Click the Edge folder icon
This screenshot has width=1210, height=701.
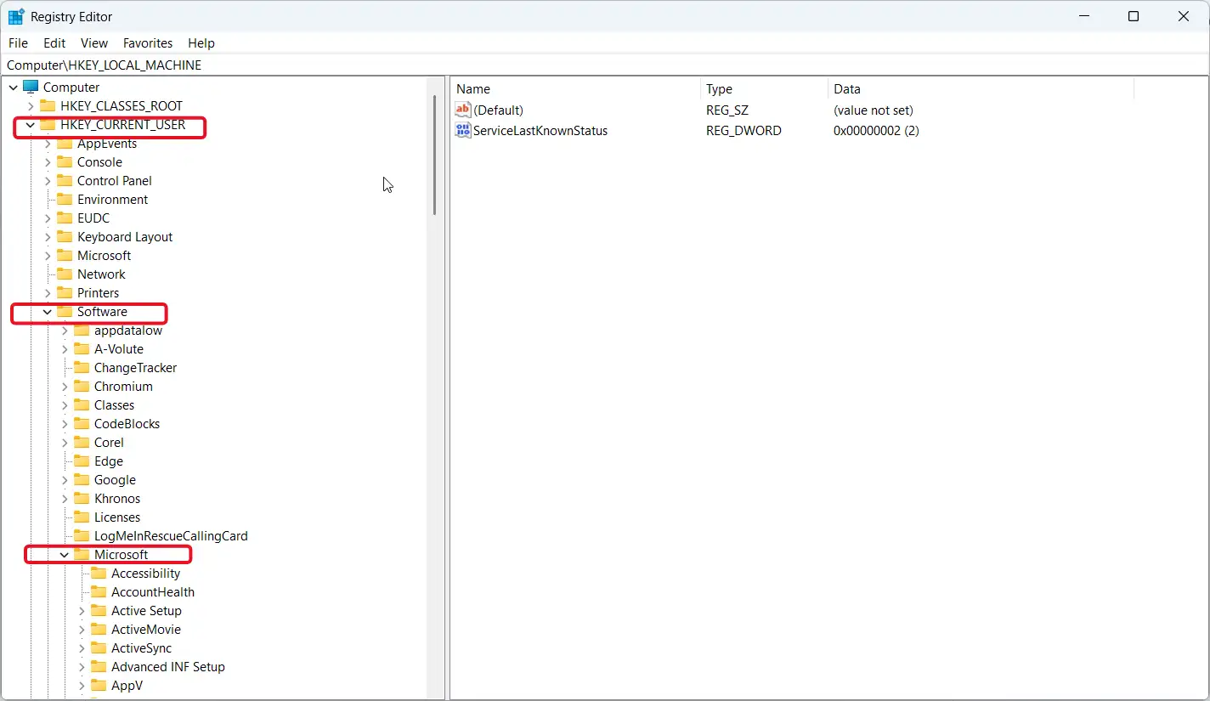(x=82, y=461)
